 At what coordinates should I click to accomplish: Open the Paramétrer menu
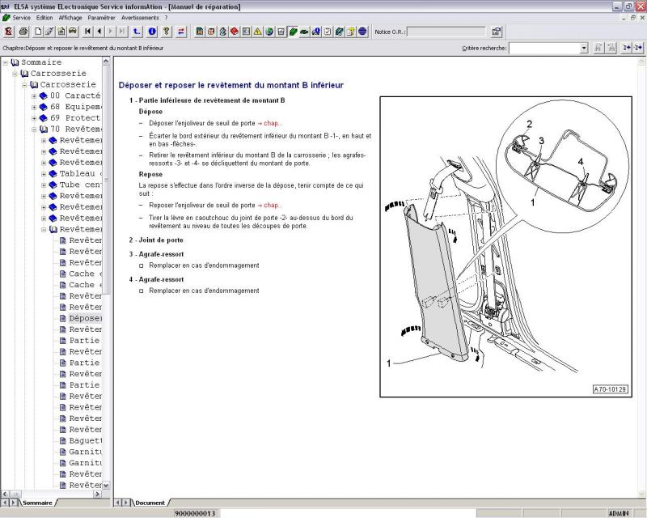[102, 18]
